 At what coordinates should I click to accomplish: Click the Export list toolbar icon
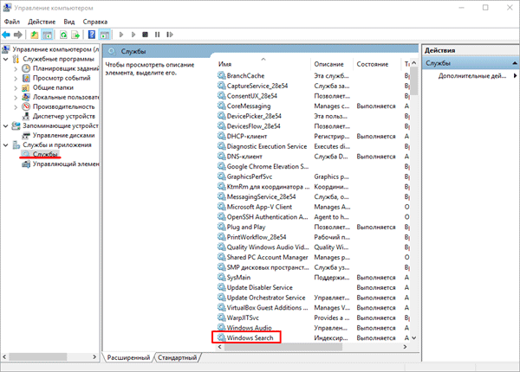[x=77, y=35]
